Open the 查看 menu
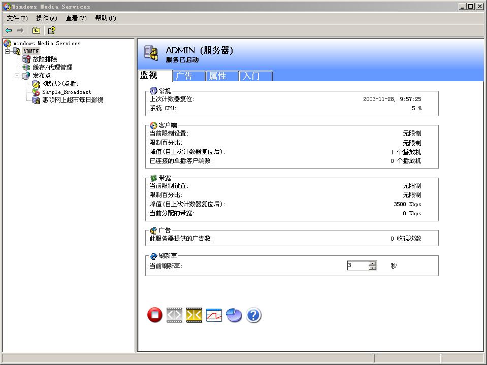Viewport: 487px width, 365px height. pyautogui.click(x=76, y=18)
